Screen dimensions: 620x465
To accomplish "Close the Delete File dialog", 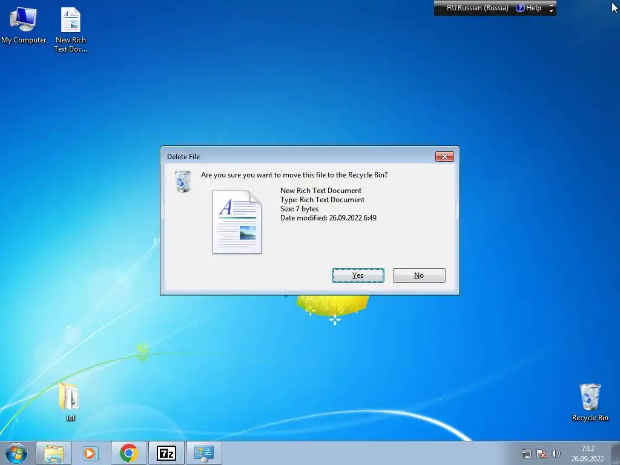I will click(x=444, y=157).
